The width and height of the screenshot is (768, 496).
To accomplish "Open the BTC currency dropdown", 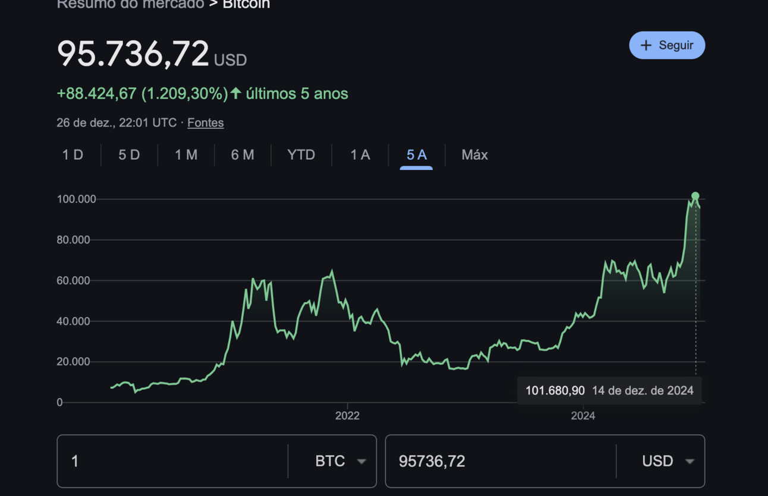I will click(x=341, y=461).
